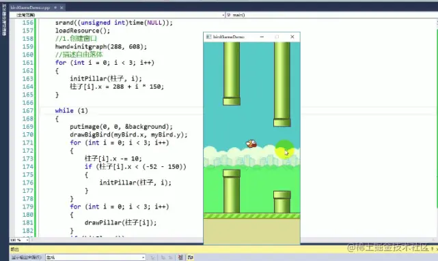Click the bottom-right short green pillar
Viewport: 438px width, 261px height.
click(x=282, y=202)
